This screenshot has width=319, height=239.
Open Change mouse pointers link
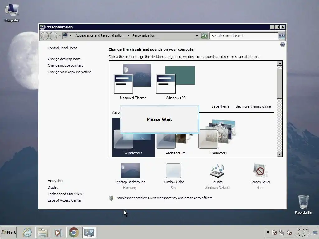65,65
